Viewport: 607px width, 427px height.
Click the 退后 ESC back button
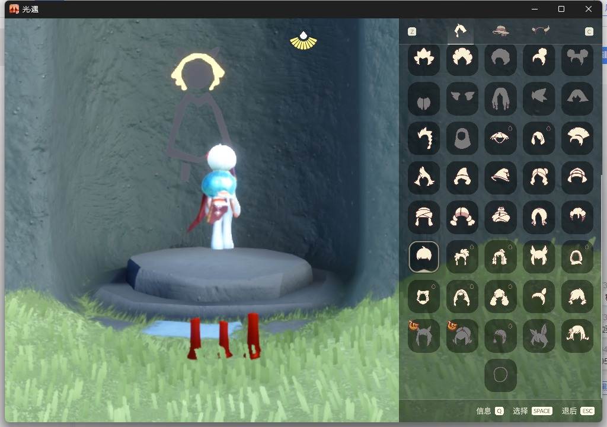click(x=578, y=411)
